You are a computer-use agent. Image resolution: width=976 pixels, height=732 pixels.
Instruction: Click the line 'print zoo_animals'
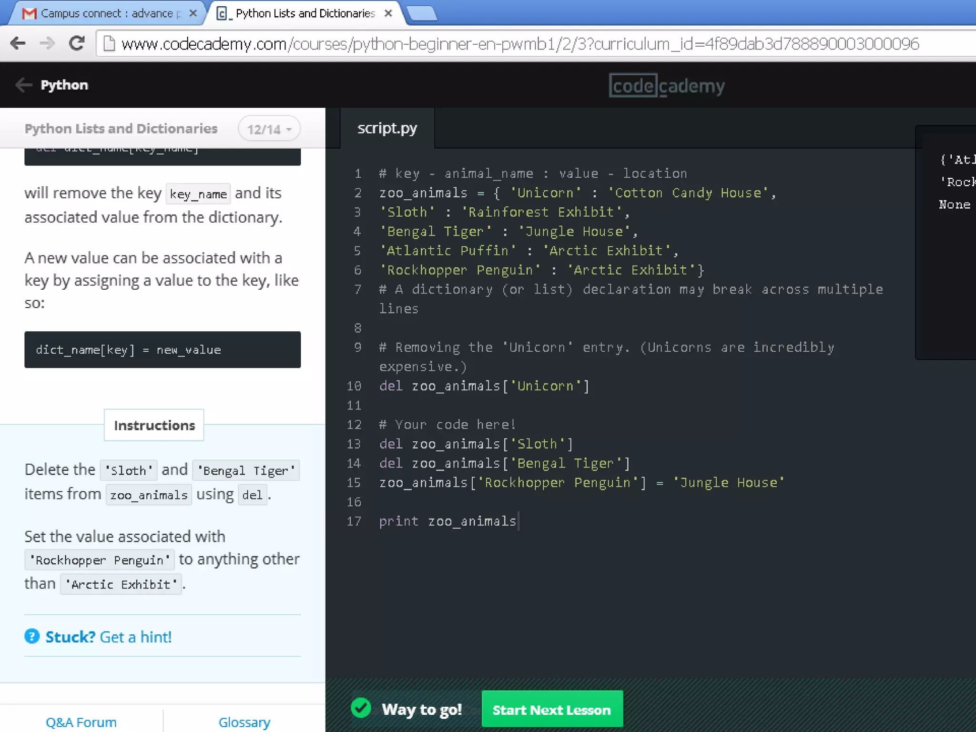pos(447,521)
